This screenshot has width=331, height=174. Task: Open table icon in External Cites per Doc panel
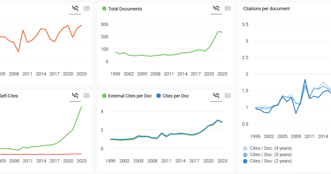[x=228, y=95]
